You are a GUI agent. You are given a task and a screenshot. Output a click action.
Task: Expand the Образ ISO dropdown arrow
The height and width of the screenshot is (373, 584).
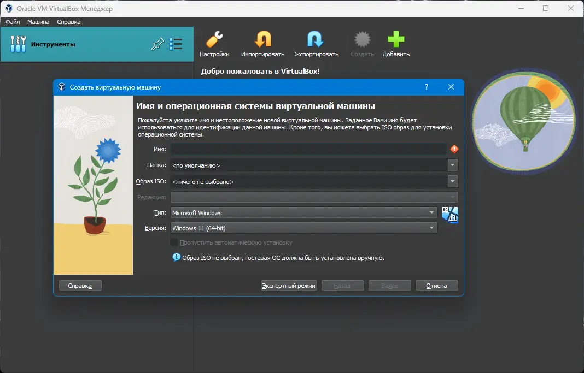(453, 181)
